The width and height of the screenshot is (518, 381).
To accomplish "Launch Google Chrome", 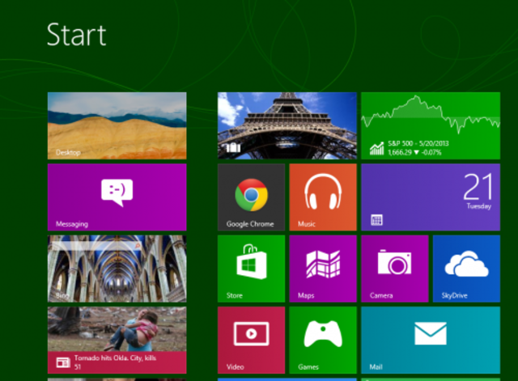I will [252, 197].
